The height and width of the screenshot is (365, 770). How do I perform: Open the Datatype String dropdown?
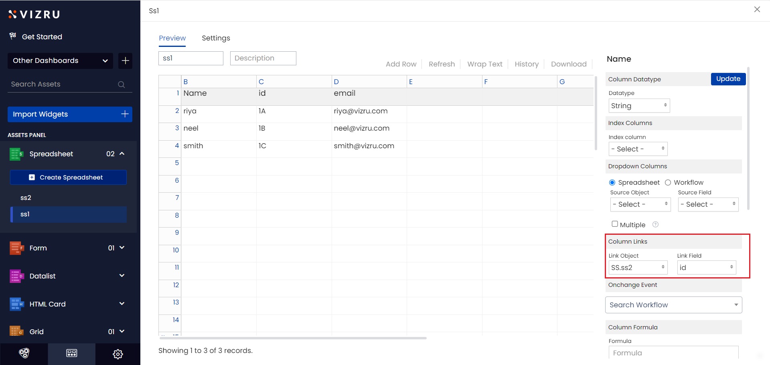pyautogui.click(x=638, y=106)
